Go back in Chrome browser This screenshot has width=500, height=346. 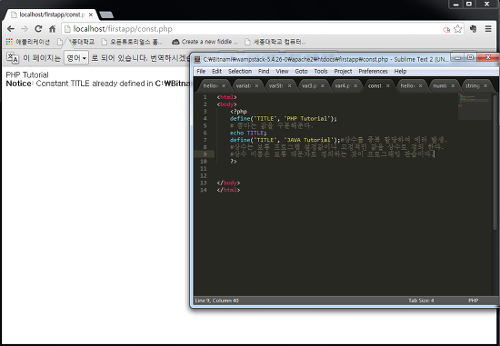click(11, 29)
